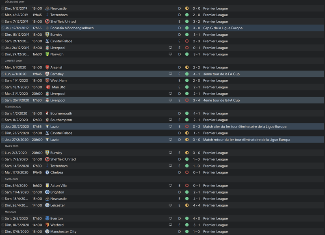Click the Newcastle club badge on 1/12/2019
325x235 pixels.
coord(47,8)
